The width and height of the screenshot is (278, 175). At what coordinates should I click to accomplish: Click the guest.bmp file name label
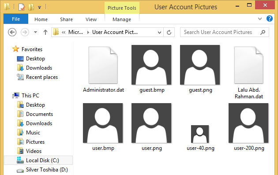click(x=152, y=90)
